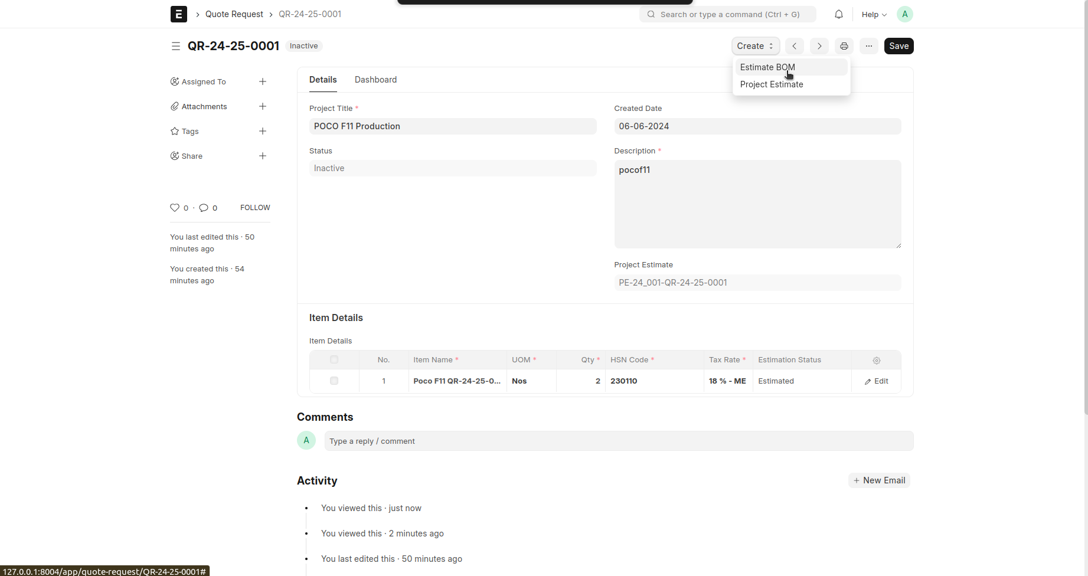Screen dimensions: 1088x576
Task: Like this document with heart icon
Action: coord(175,208)
